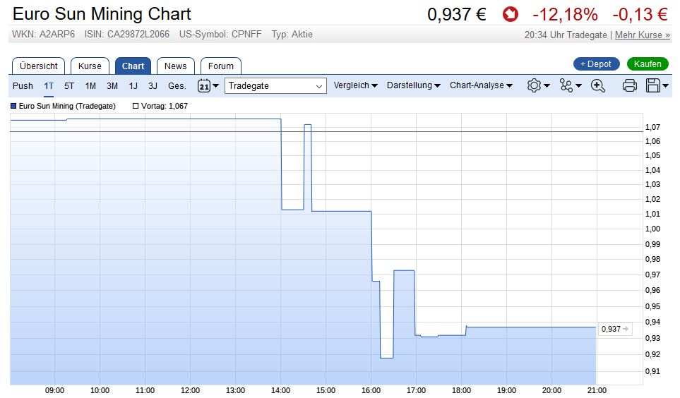Viewport: 680px width, 398px height.
Task: Click the 0,937 € header price
Action: (457, 14)
